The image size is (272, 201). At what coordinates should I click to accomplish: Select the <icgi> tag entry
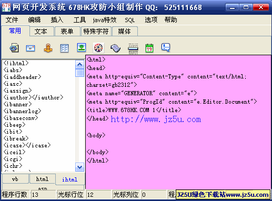tap(13, 159)
